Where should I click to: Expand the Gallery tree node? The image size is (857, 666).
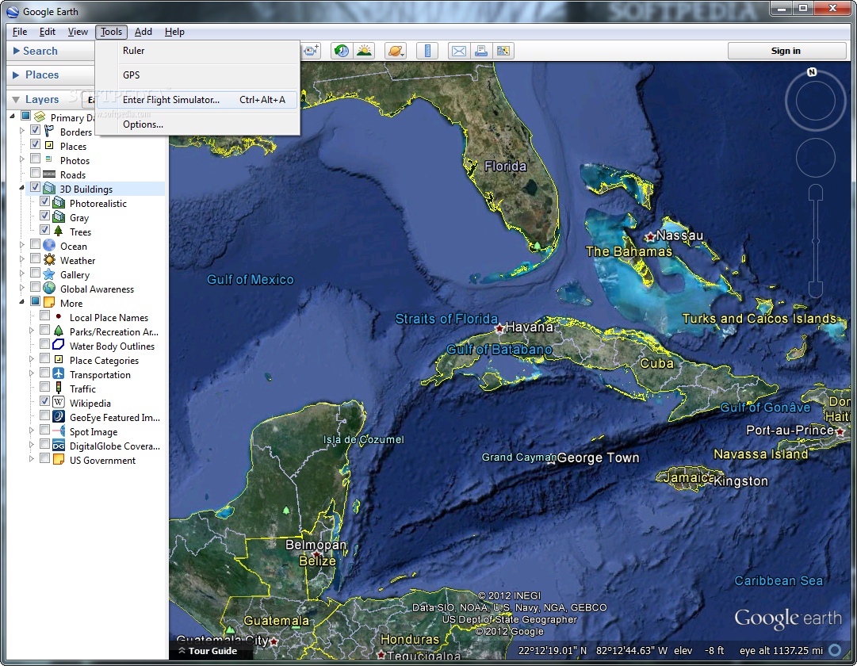(22, 274)
